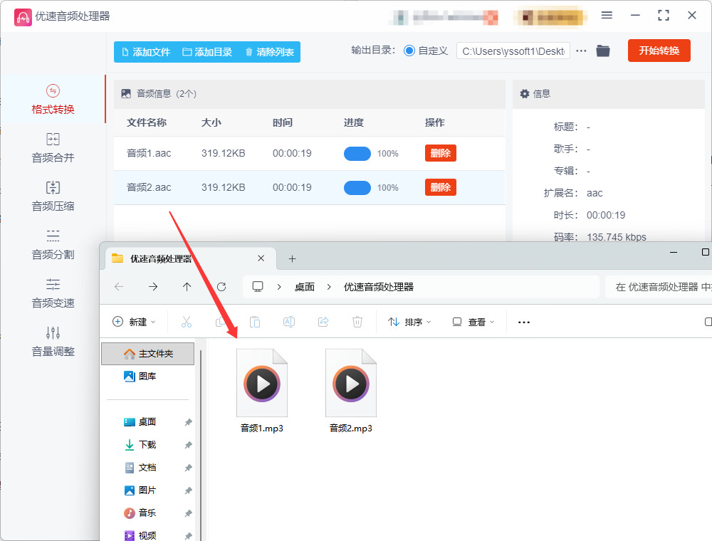Click the 添加文件 add file button
712x541 pixels.
point(146,52)
